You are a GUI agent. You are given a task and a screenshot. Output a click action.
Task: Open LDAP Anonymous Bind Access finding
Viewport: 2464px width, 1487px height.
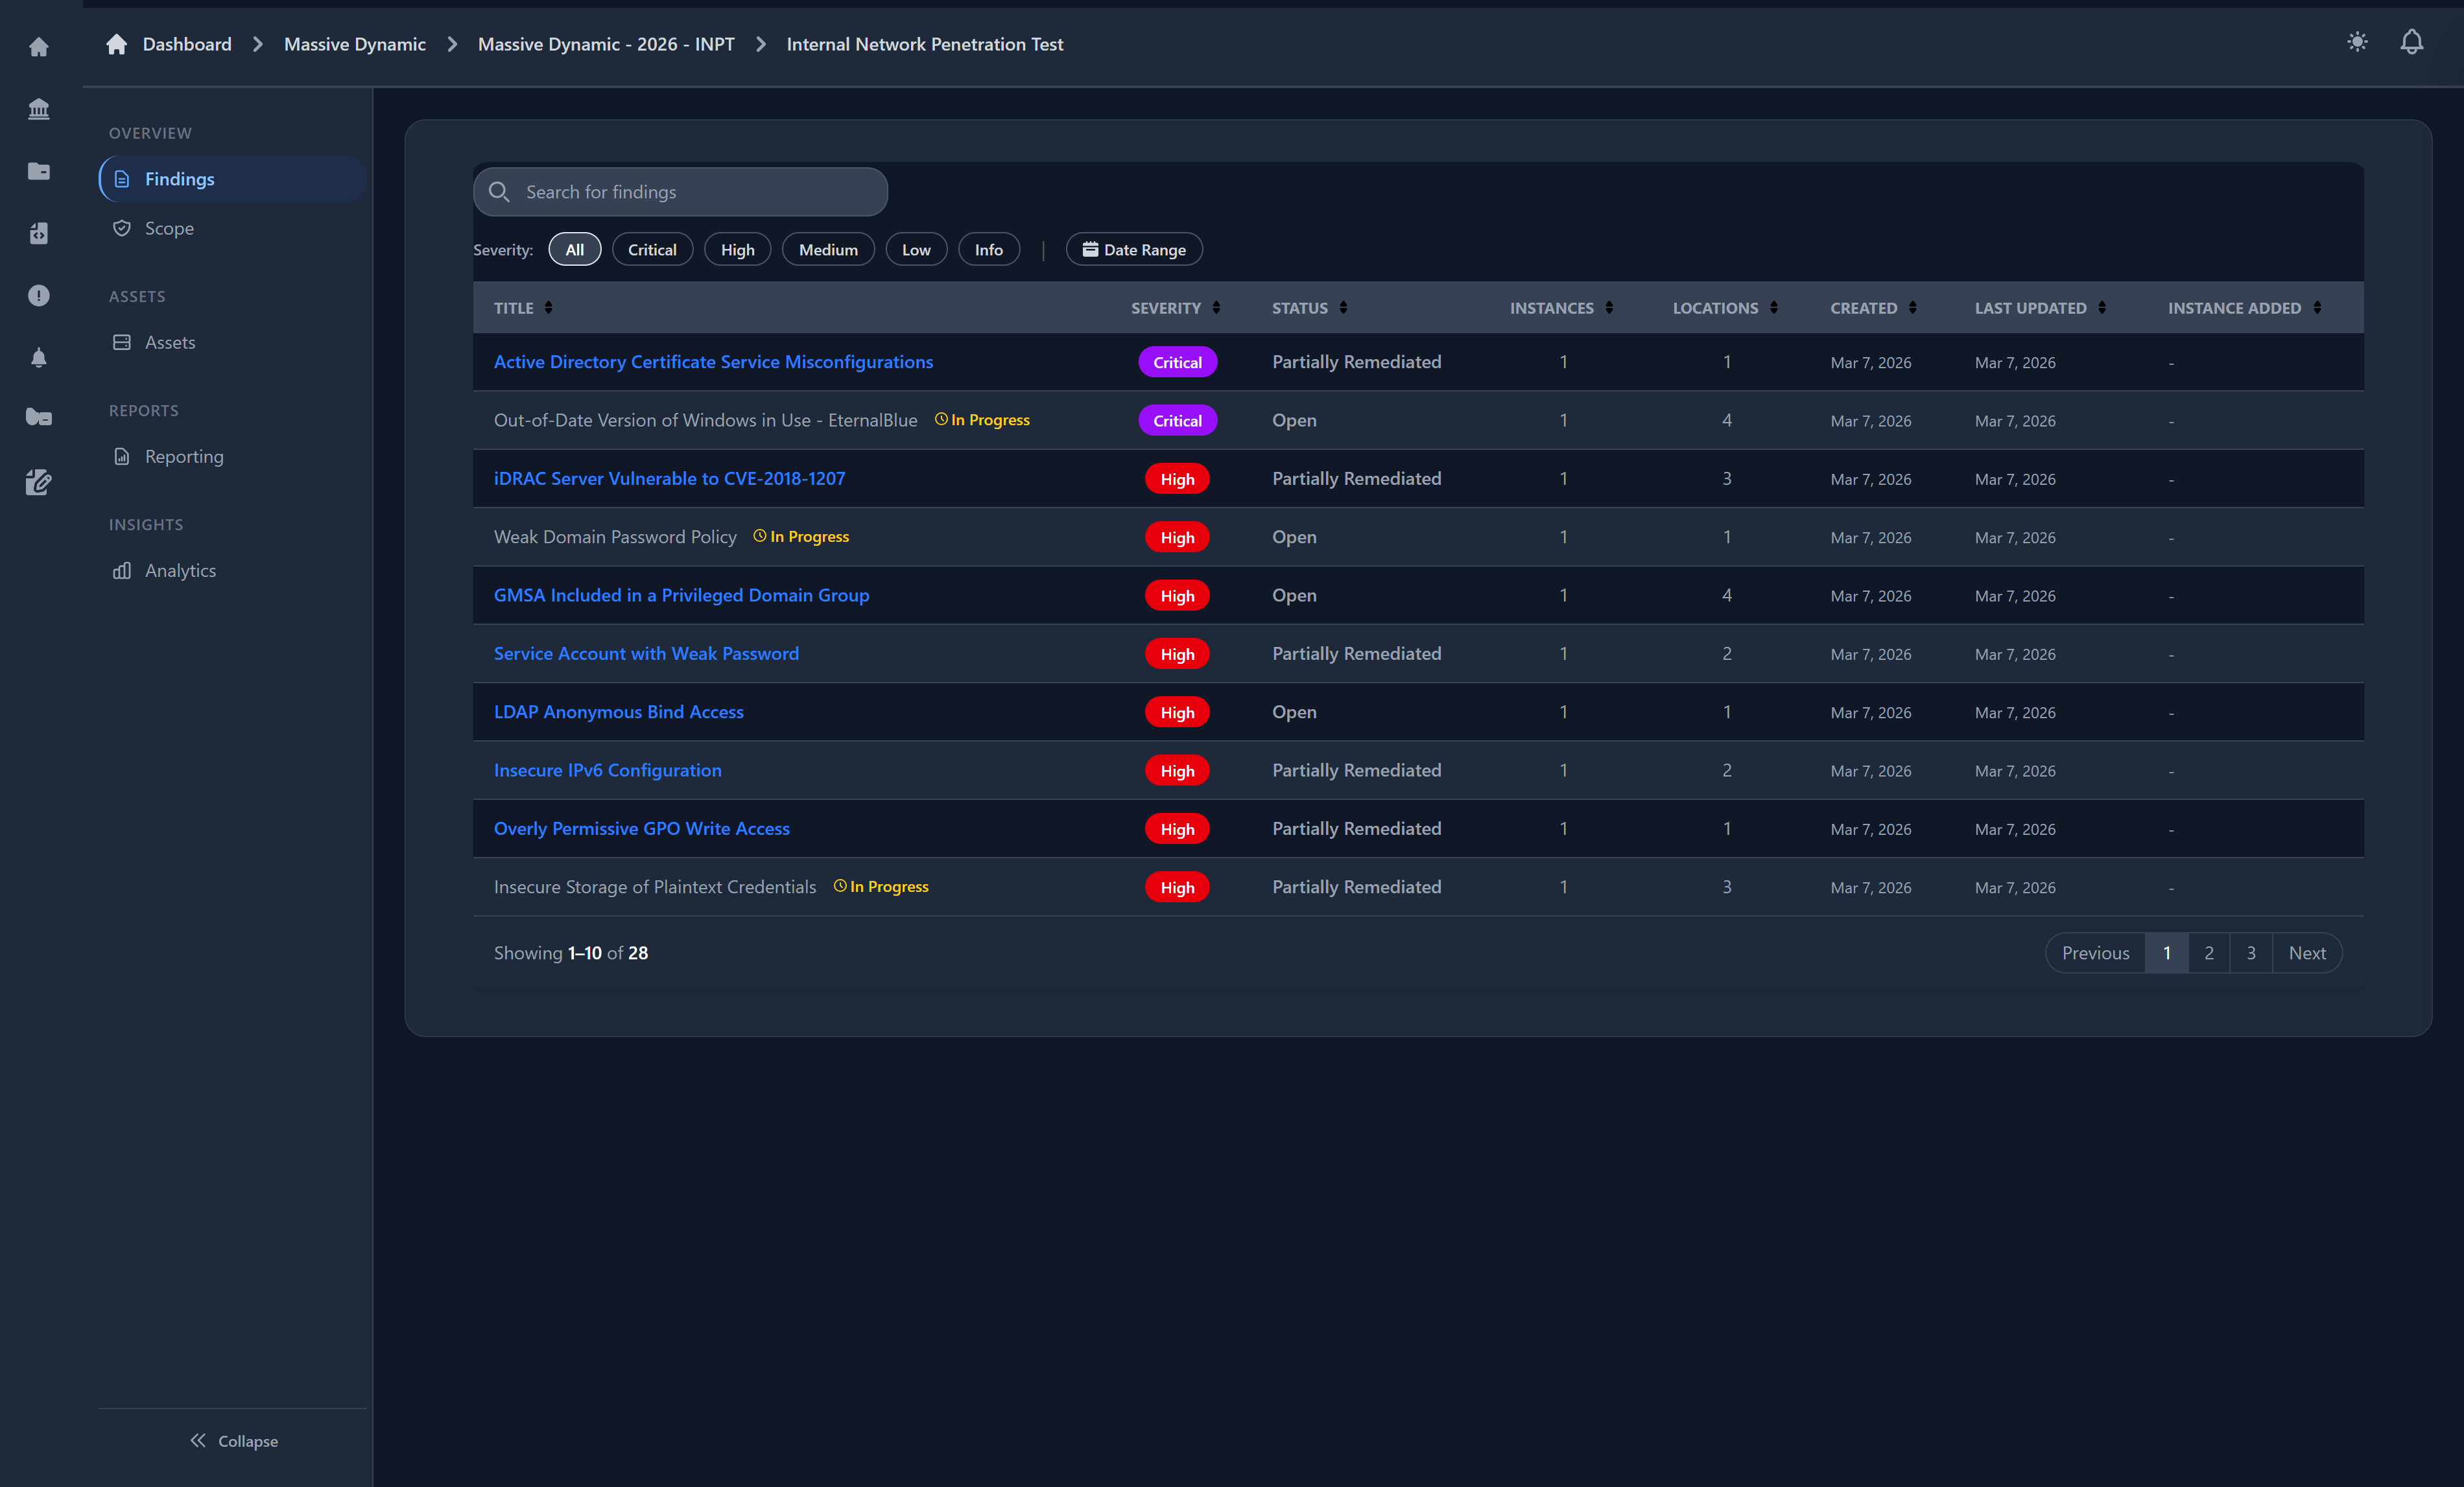click(x=618, y=712)
